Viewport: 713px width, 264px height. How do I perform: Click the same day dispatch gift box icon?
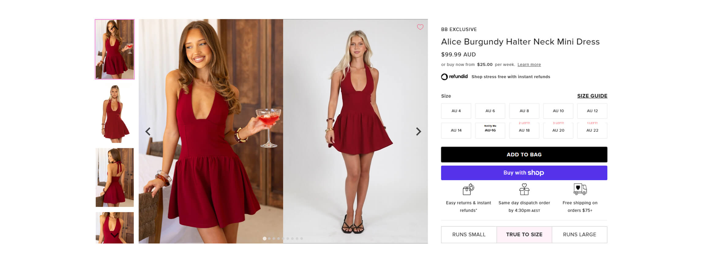524,189
